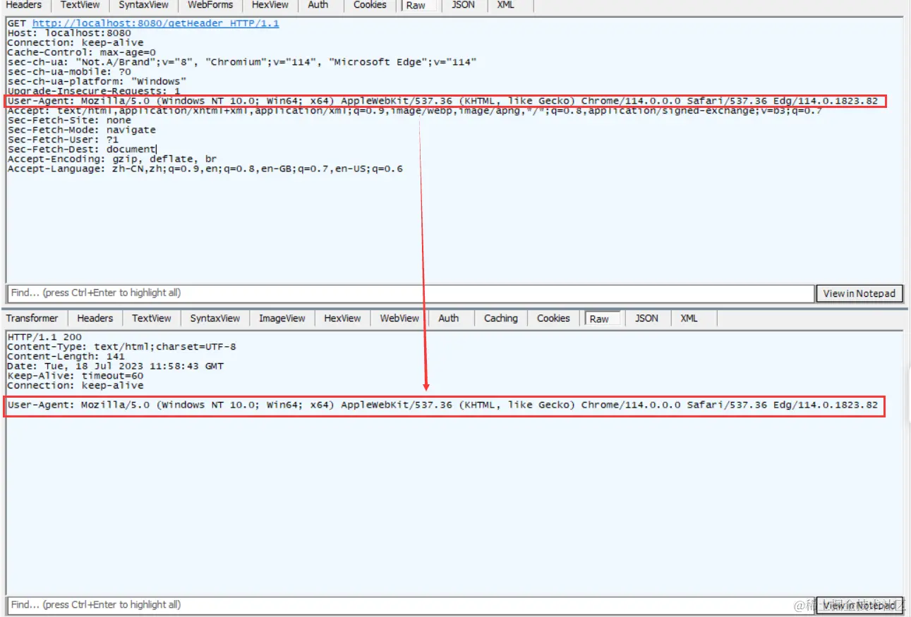
Task: Open request XML tab
Action: [x=505, y=5]
